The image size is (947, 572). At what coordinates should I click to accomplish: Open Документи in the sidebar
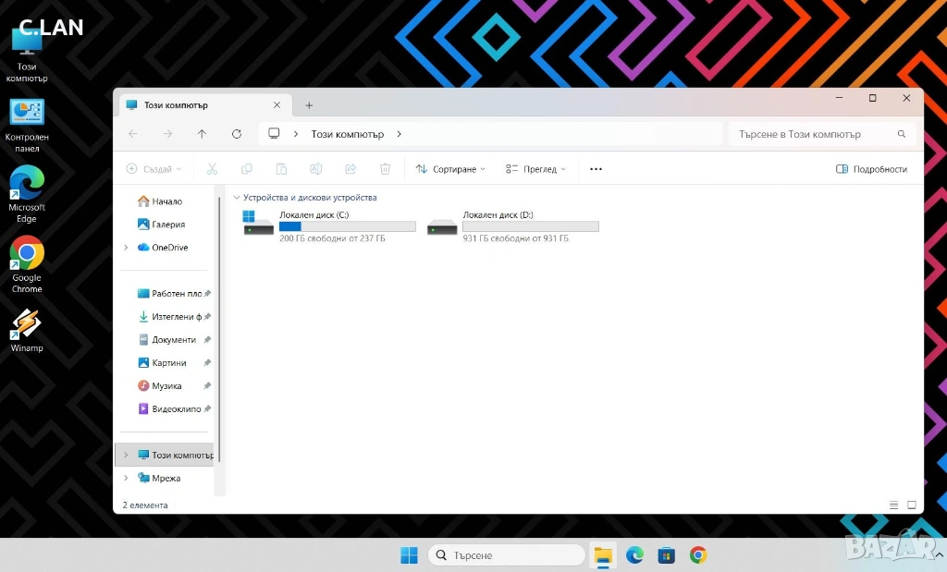coord(173,340)
